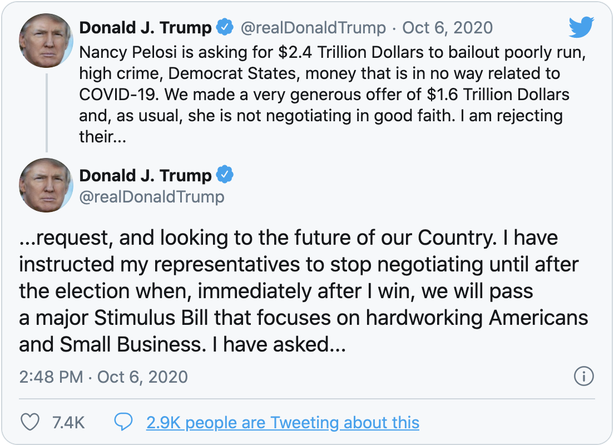
Task: Click the main tweet text about the Stimulus Bill
Action: (x=303, y=291)
